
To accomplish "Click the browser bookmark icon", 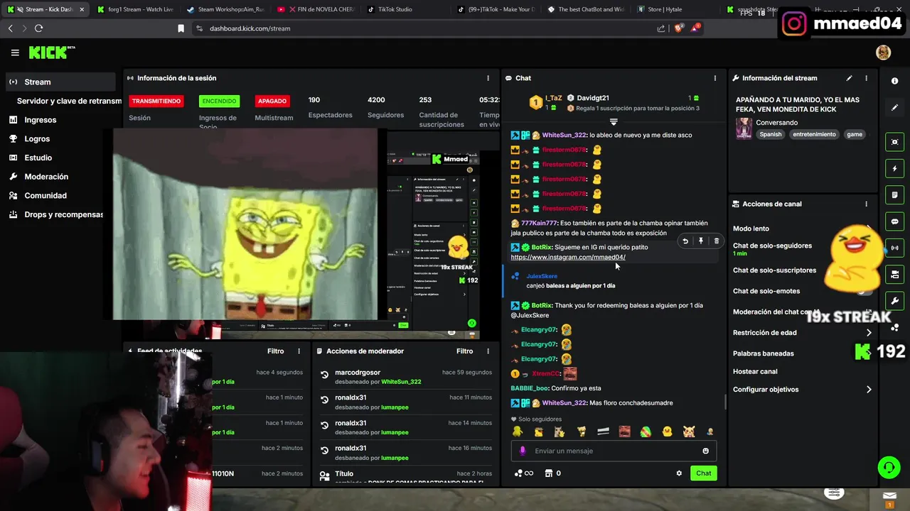I will (x=181, y=28).
